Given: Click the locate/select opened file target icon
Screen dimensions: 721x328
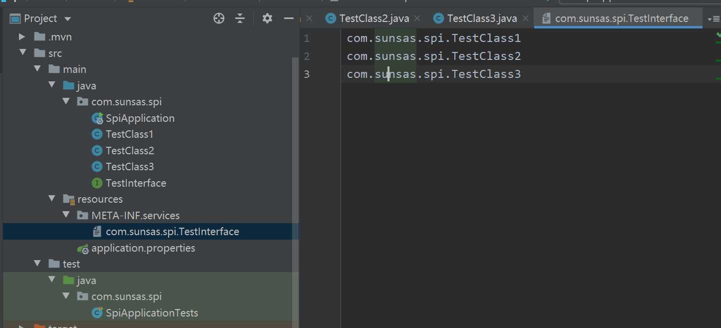Looking at the screenshot, I should [x=219, y=18].
